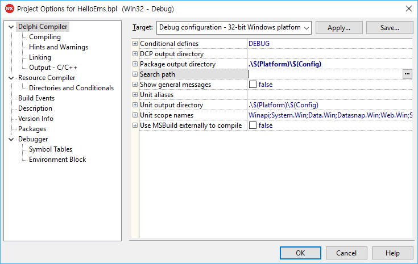Expand the DCP output directory property
Image resolution: width=418 pixels, height=264 pixels.
(135, 54)
